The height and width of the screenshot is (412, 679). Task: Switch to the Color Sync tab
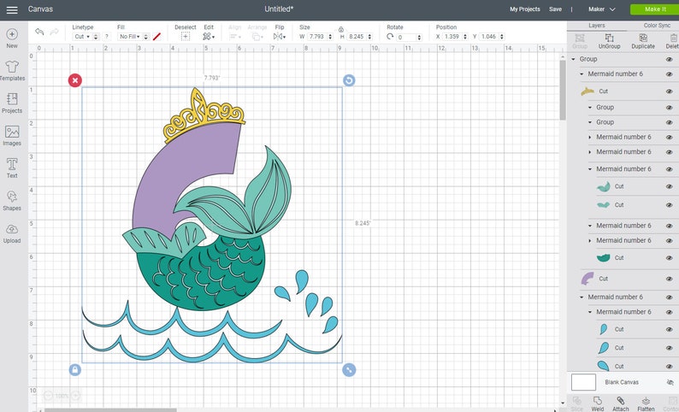[657, 26]
